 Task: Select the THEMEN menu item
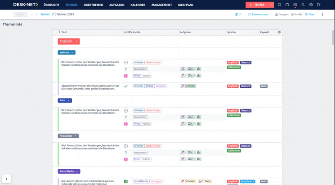[x=71, y=5]
